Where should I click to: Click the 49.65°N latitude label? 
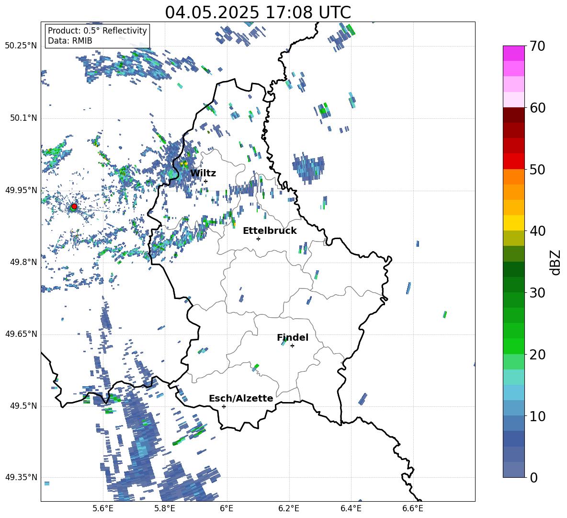click(21, 334)
